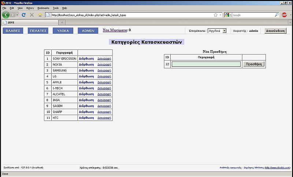The width and height of the screenshot is (293, 177).
Task: Click Διαγραφή for JAGA
Action: pyautogui.click(x=104, y=100)
